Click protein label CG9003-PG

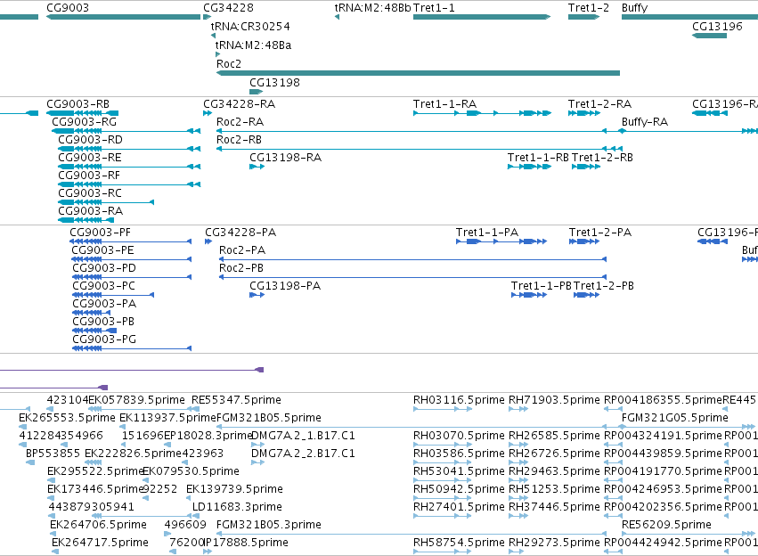pyautogui.click(x=104, y=339)
